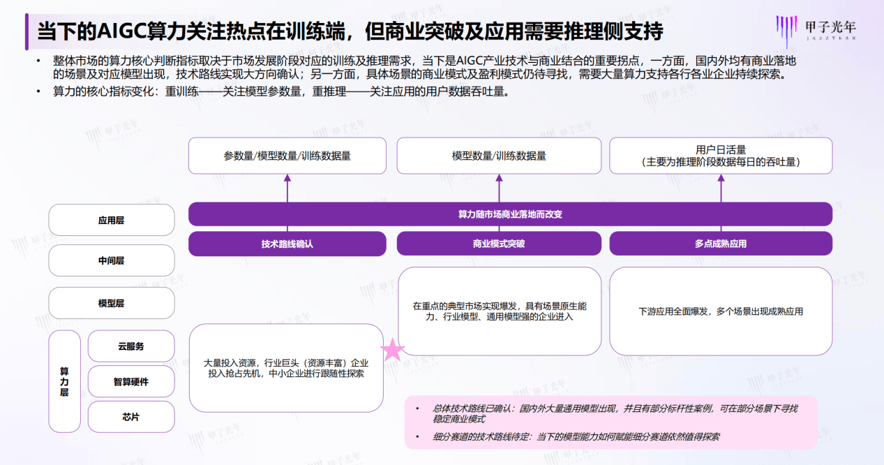Select the 云服务 box
Viewport: 884px width, 465px height.
click(131, 346)
